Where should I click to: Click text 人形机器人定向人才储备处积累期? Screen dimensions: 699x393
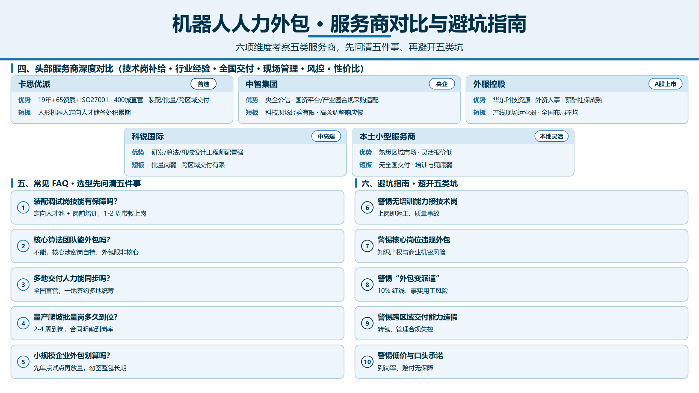coord(84,112)
